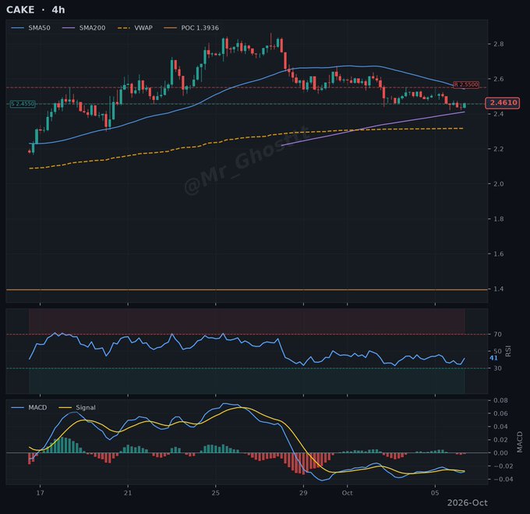Click the current price tag 2.4610
Image resolution: width=530 pixels, height=514 pixels.
(503, 103)
